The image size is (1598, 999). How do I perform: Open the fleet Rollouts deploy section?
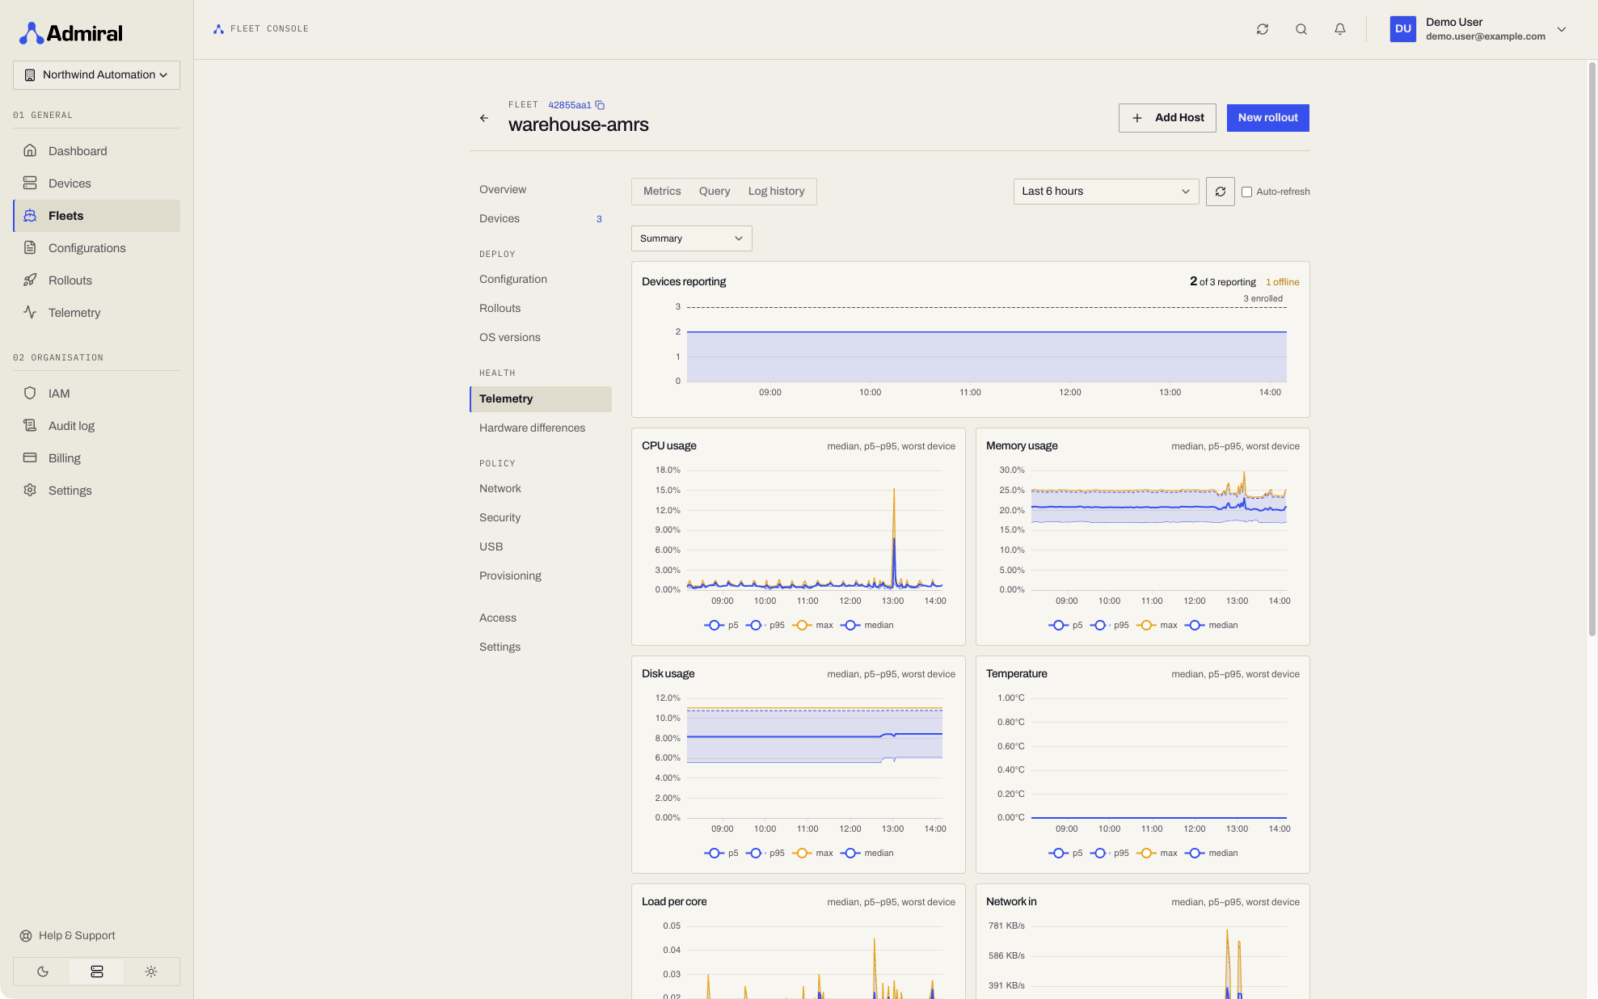[x=540, y=309]
